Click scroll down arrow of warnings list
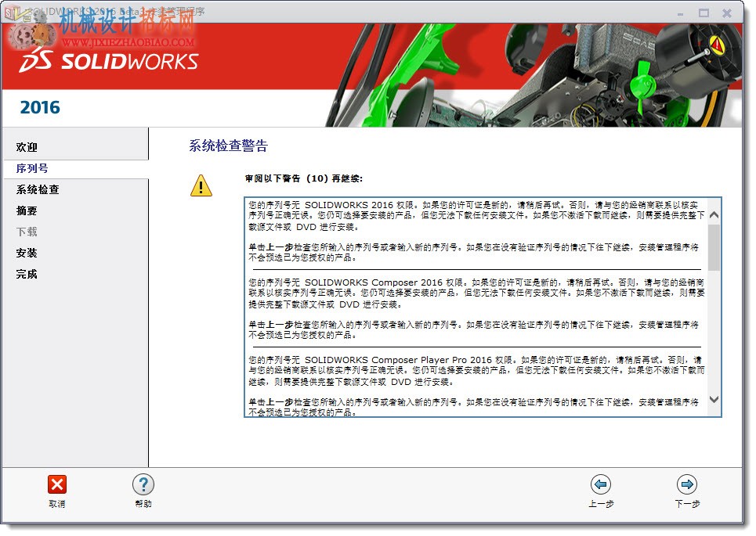756x536 pixels. (x=714, y=399)
